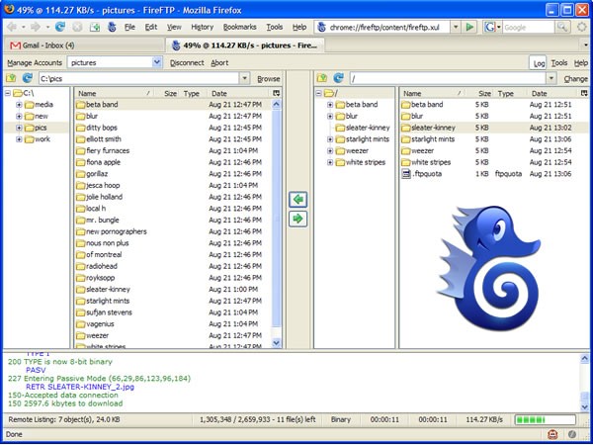Viewport: 593px width, 445px height.
Task: Open the pictures account dropdown
Action: (157, 63)
